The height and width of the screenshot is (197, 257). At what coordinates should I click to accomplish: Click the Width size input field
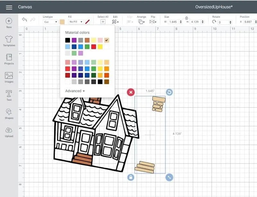173,22
